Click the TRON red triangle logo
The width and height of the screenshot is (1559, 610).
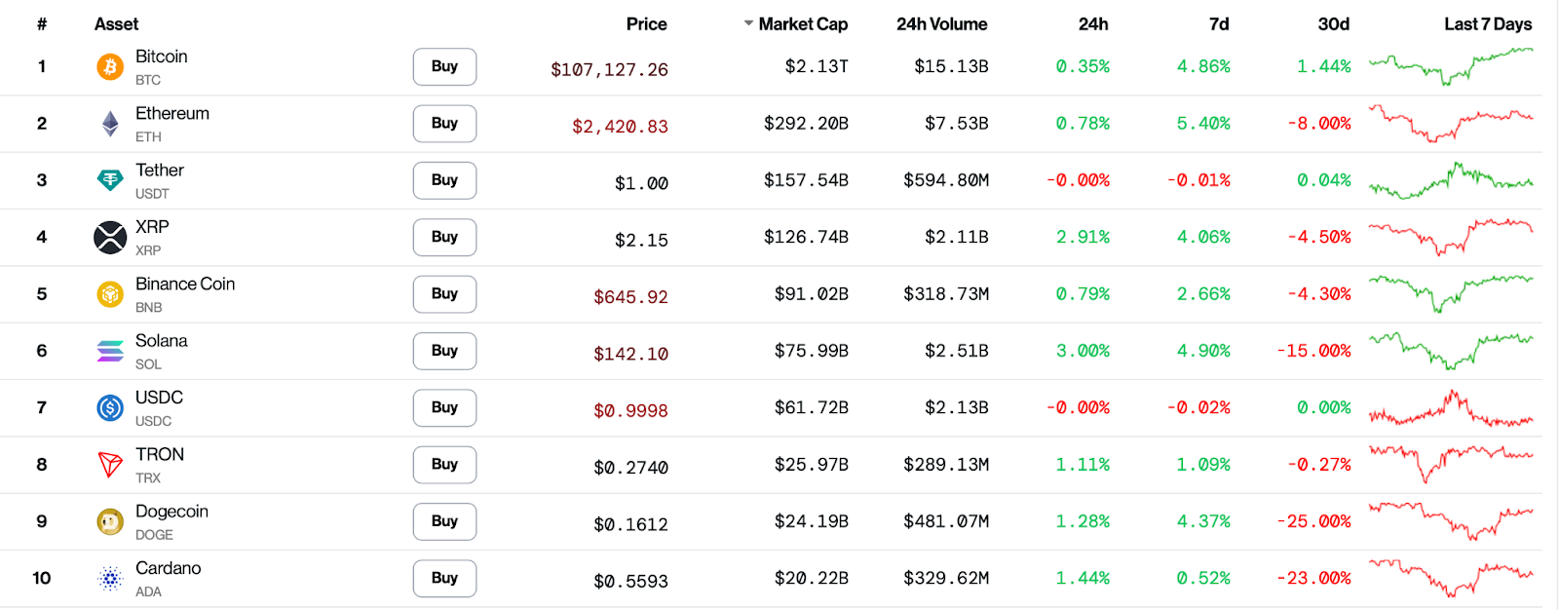pos(110,465)
